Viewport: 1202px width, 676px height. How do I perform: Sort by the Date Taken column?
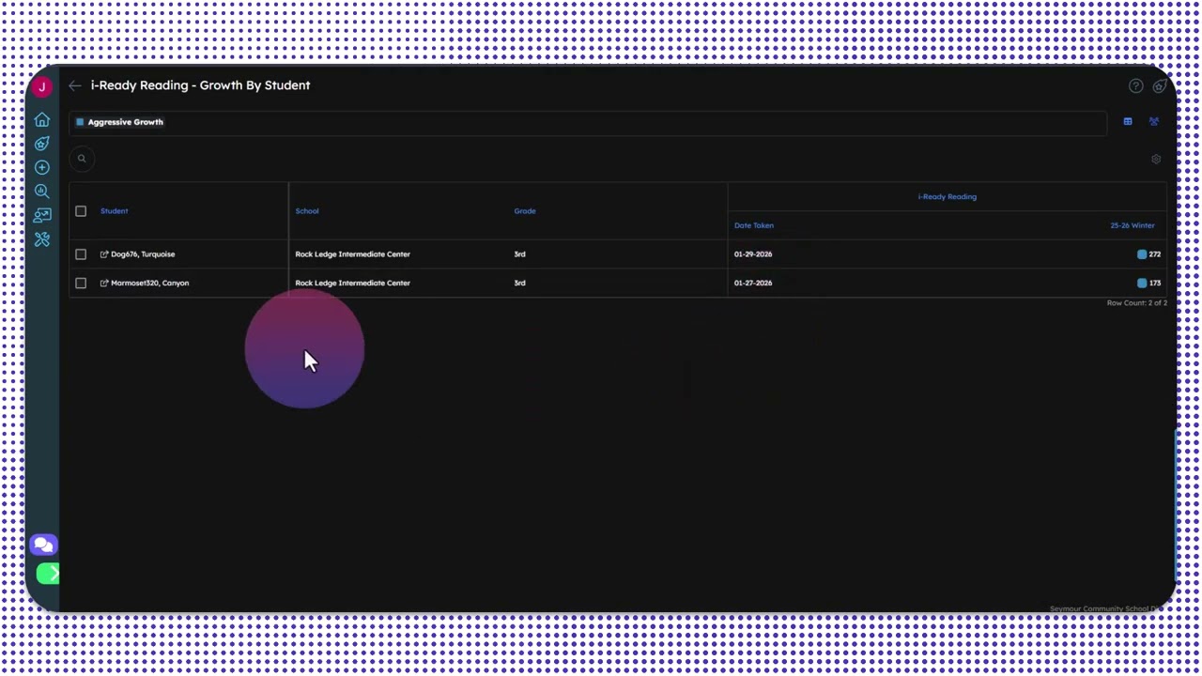(754, 225)
